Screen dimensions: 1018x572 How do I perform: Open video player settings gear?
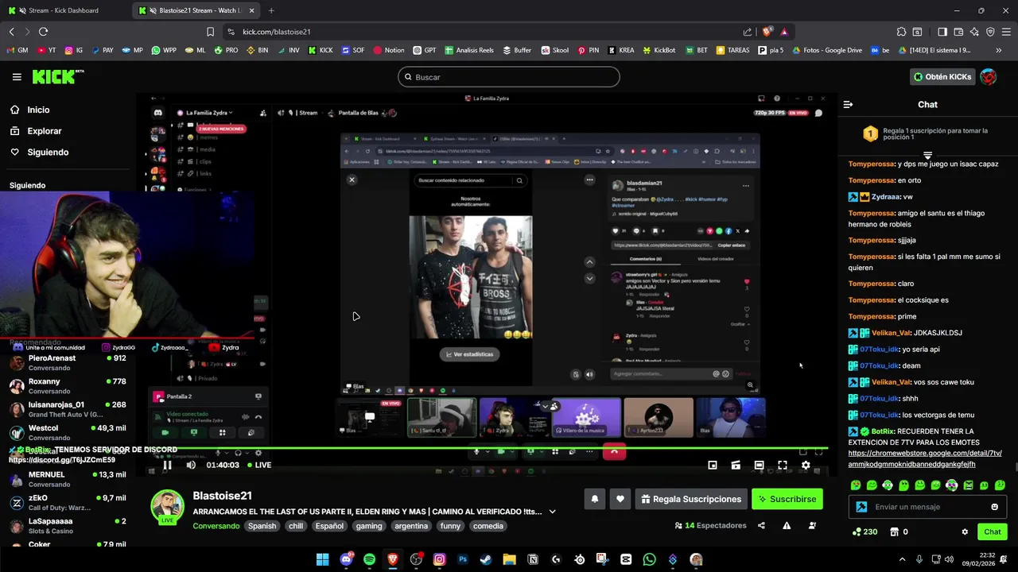click(806, 465)
